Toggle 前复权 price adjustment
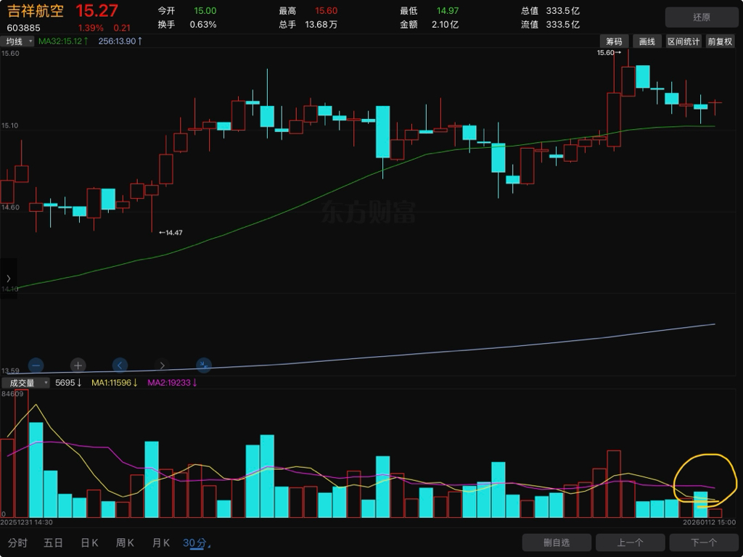This screenshot has height=557, width=743. tap(720, 41)
